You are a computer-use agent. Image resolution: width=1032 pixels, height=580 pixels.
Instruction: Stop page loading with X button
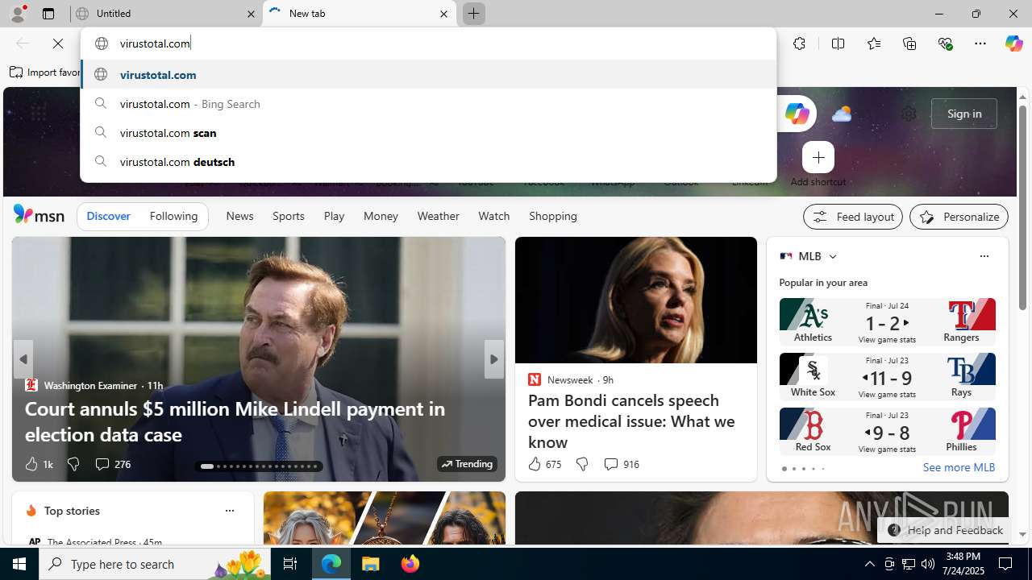(58, 43)
